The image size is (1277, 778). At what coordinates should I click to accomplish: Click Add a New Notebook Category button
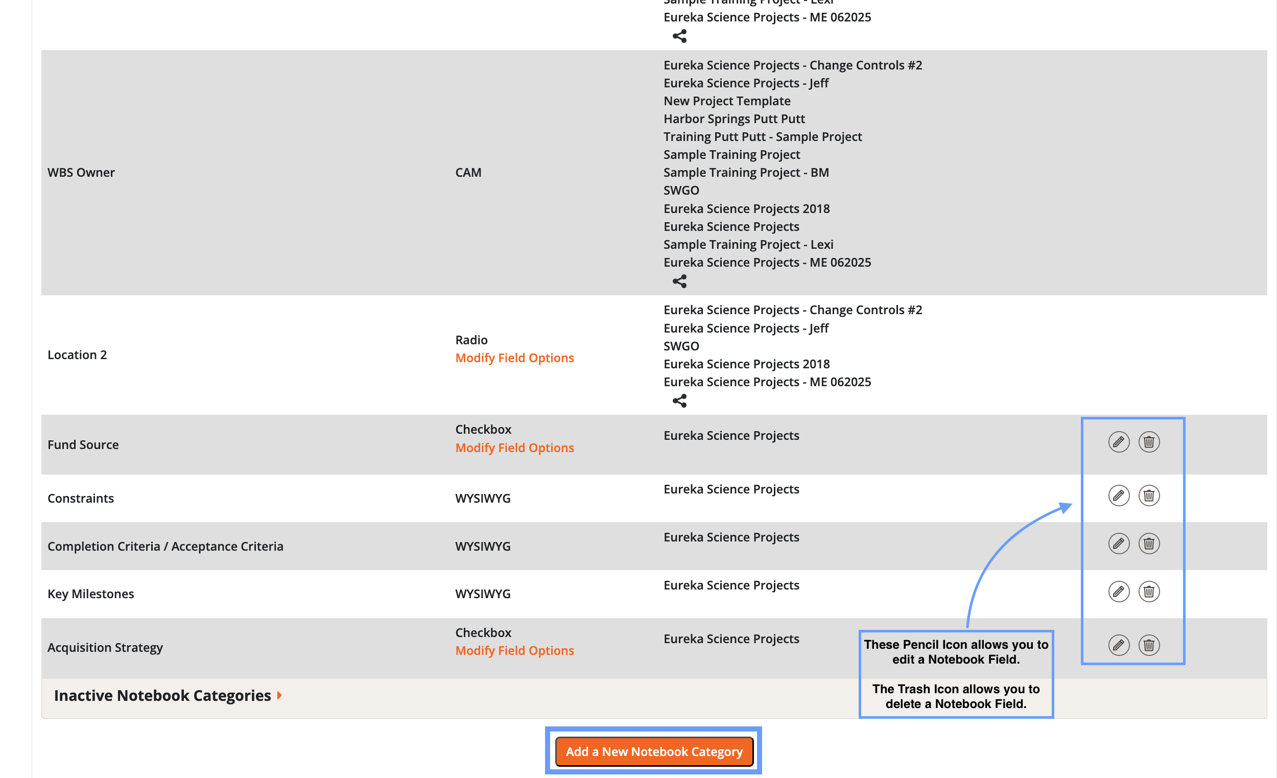coord(653,751)
